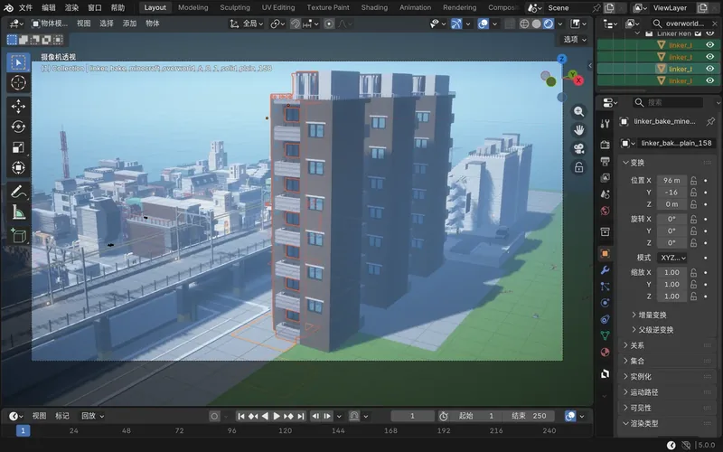The height and width of the screenshot is (452, 723).
Task: Open the View Layer properties tab
Action: (605, 178)
